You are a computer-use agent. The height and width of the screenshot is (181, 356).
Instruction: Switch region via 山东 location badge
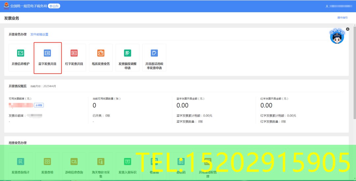pos(54,6)
